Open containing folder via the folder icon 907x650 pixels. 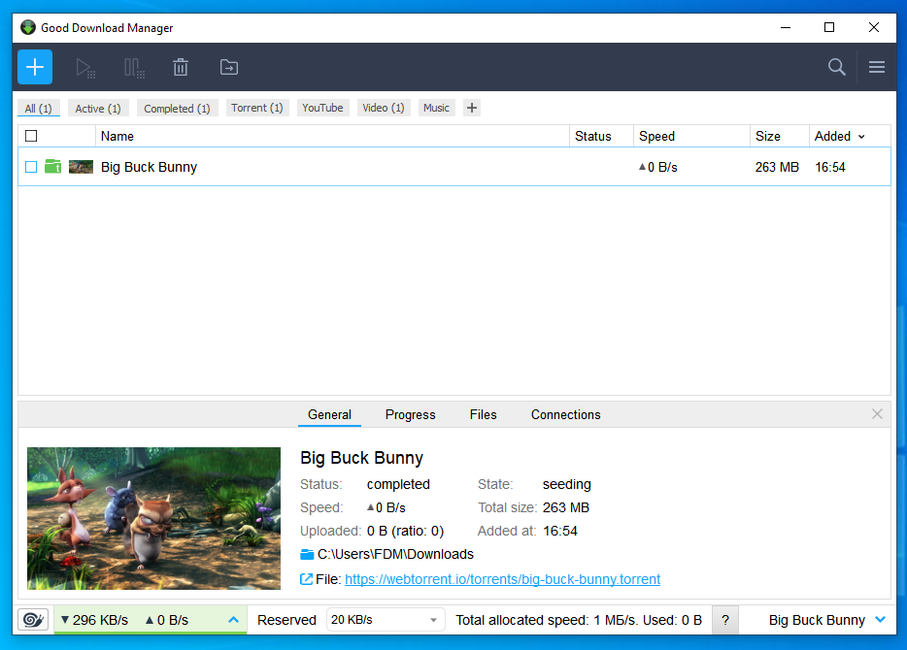click(228, 67)
